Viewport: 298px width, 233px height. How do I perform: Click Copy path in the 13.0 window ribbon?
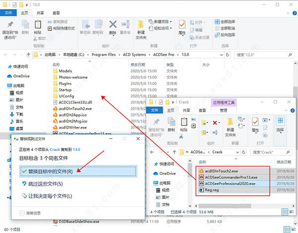click(58, 22)
